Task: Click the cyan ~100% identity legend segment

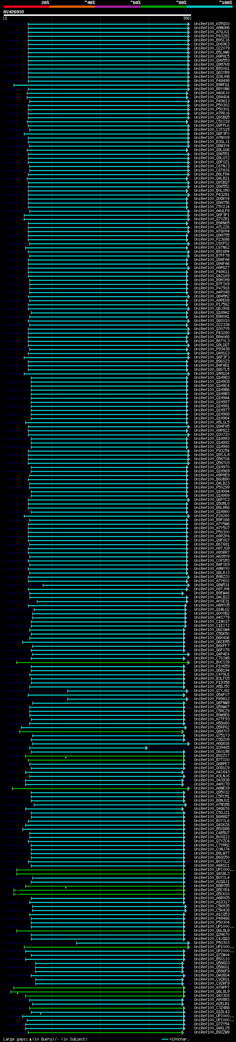Action: [209, 7]
